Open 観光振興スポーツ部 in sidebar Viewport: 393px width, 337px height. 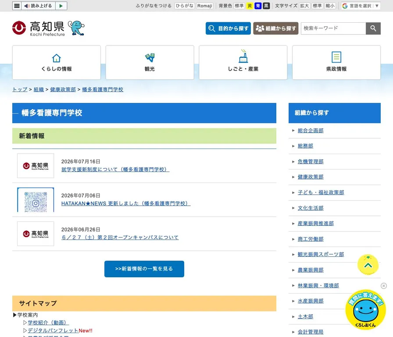coord(321,254)
